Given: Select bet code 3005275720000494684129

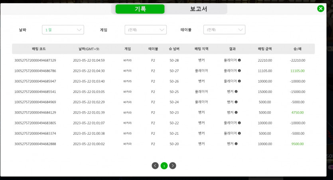Looking at the screenshot, I should click(35, 112).
